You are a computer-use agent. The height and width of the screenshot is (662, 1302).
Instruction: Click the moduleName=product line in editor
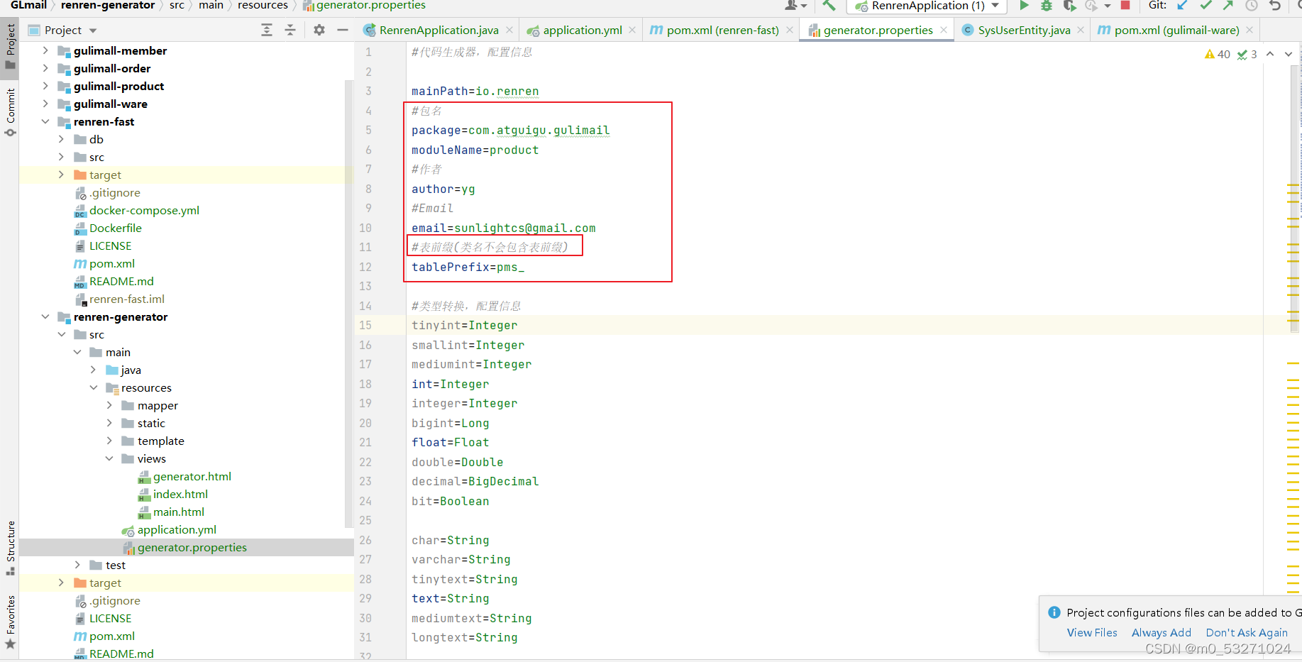(x=475, y=150)
